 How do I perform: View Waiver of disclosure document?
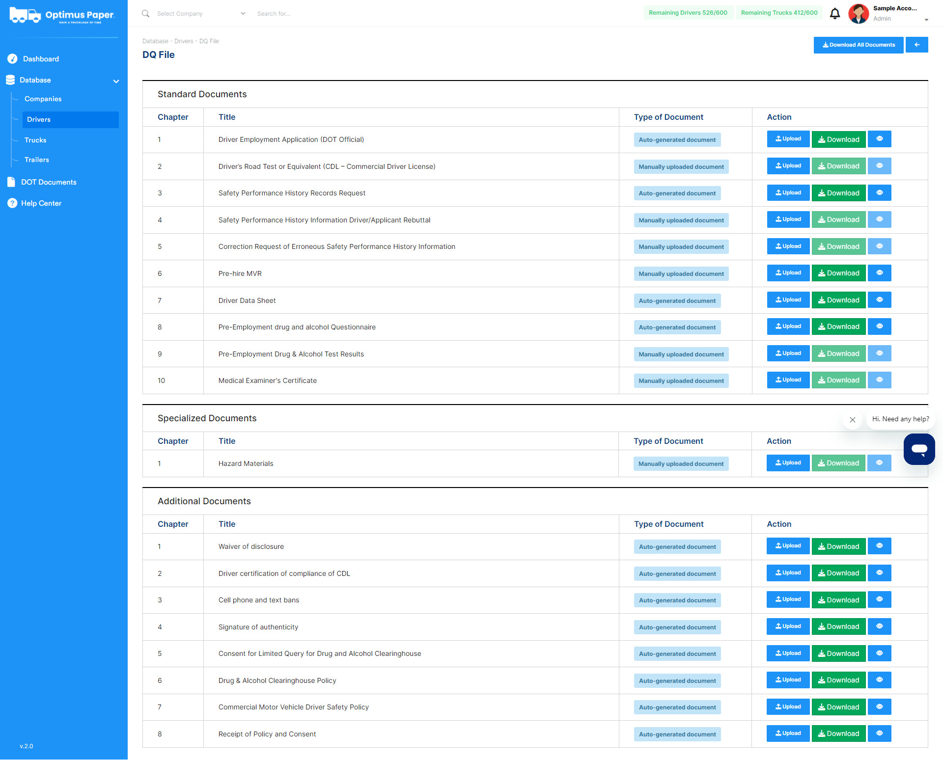879,546
